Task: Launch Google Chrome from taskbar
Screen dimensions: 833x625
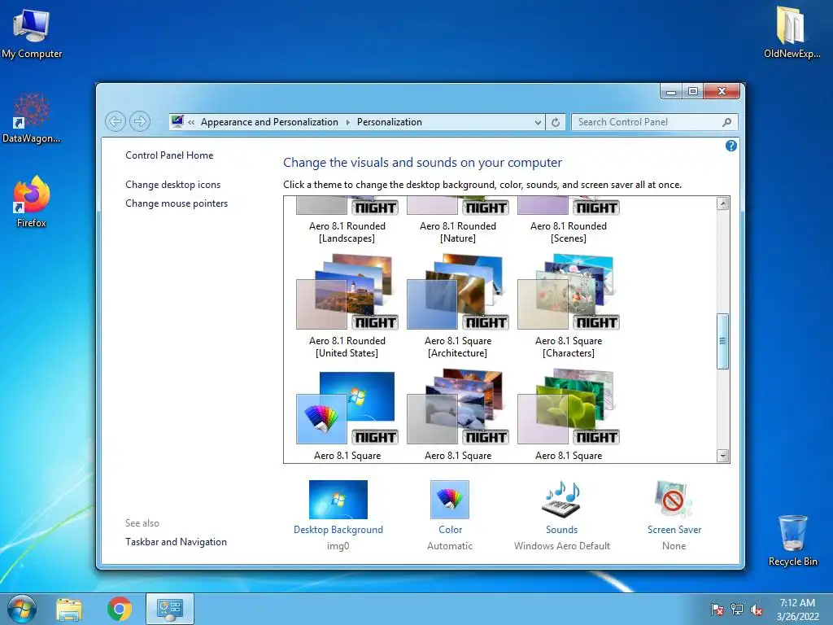Action: coord(120,609)
